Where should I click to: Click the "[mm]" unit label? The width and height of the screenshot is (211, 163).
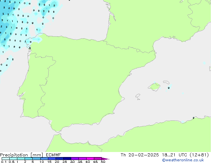pyautogui.click(x=37, y=155)
